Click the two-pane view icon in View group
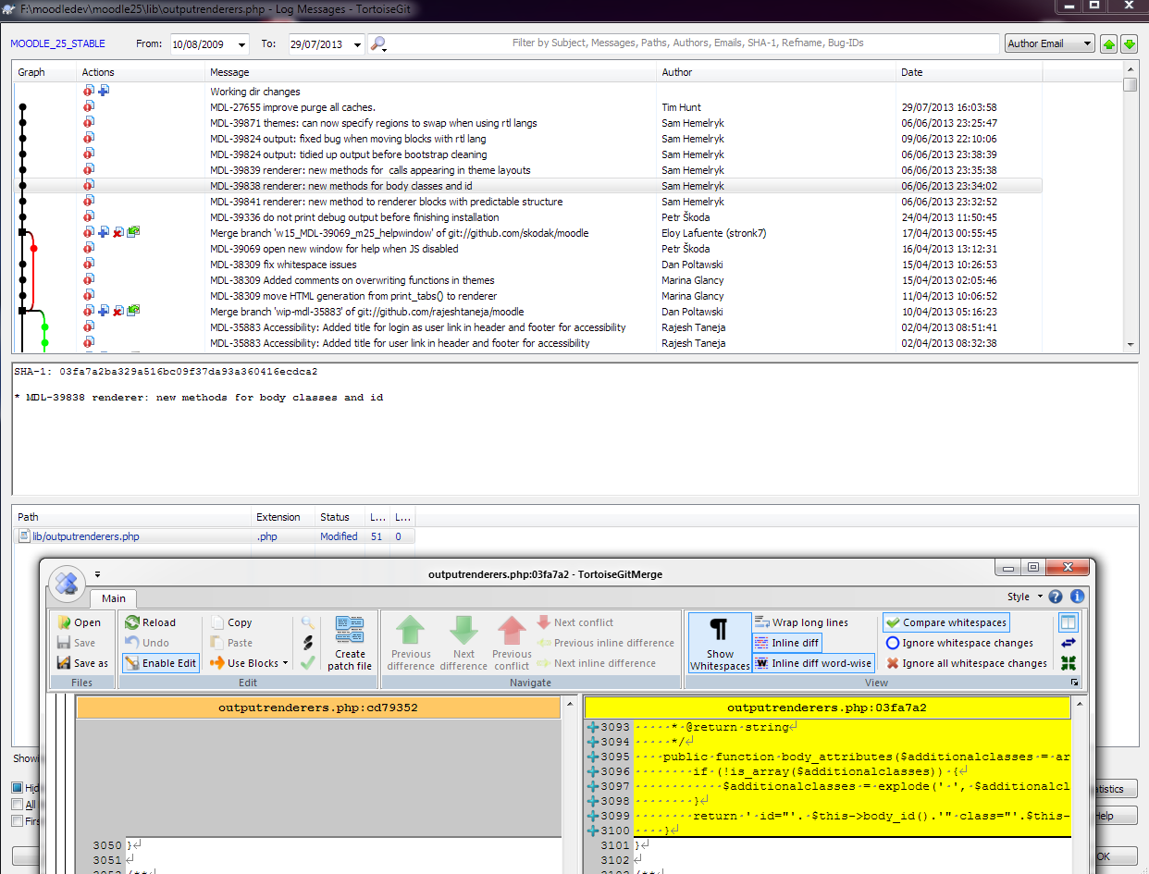This screenshot has width=1149, height=874. click(1069, 622)
